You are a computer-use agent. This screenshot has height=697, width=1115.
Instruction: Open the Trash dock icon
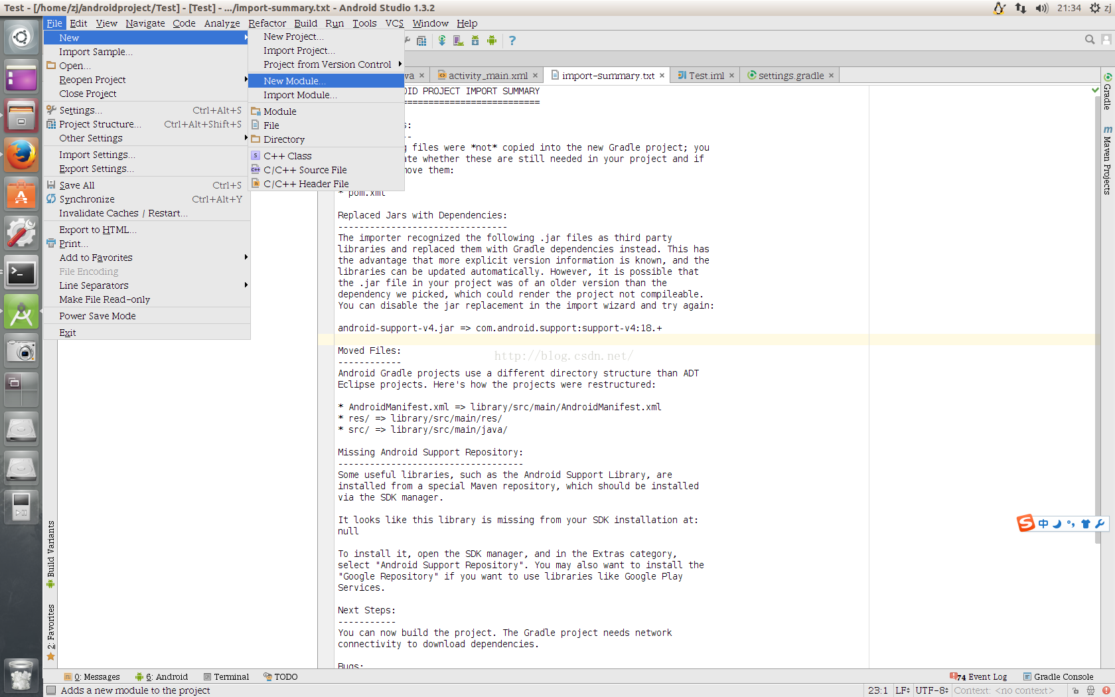[21, 675]
